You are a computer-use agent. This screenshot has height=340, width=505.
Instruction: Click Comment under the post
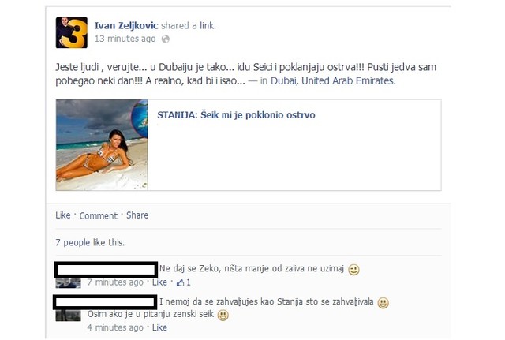(x=98, y=215)
